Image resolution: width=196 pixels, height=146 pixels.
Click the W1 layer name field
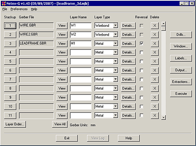pos(81,26)
